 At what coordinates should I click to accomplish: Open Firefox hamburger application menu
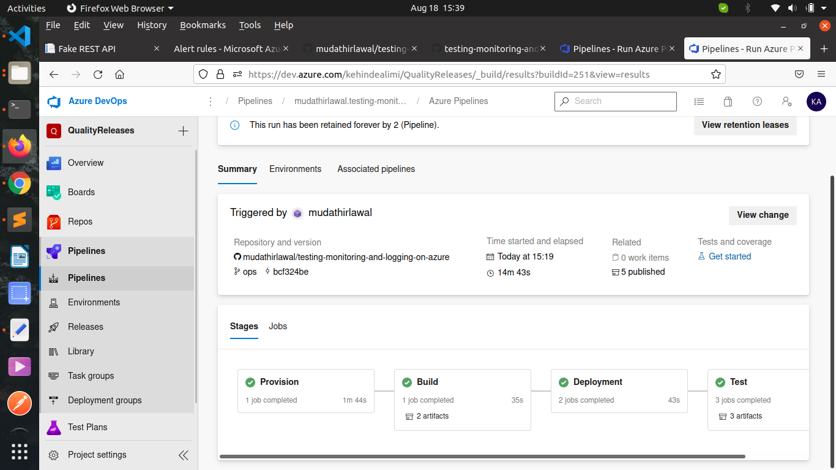pos(821,74)
